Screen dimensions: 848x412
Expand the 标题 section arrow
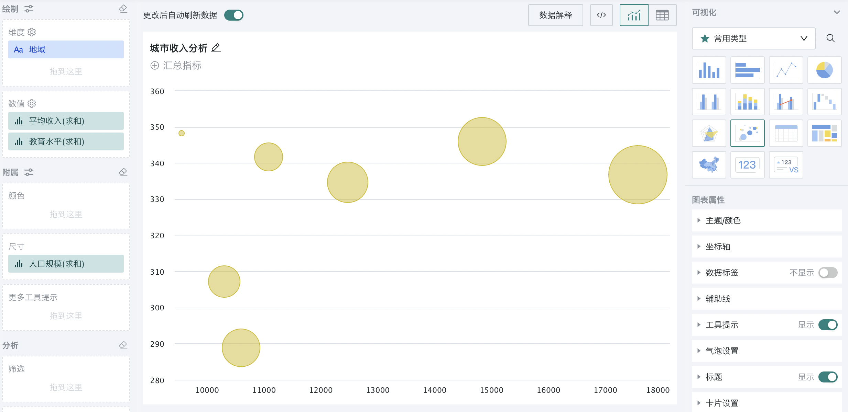(699, 377)
